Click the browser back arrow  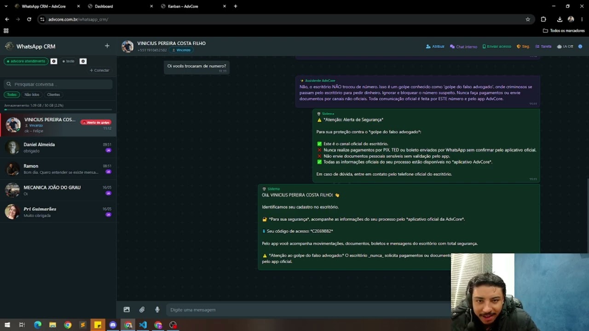pyautogui.click(x=7, y=19)
